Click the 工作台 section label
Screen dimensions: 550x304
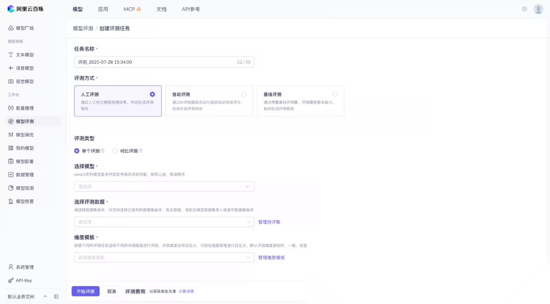click(13, 94)
